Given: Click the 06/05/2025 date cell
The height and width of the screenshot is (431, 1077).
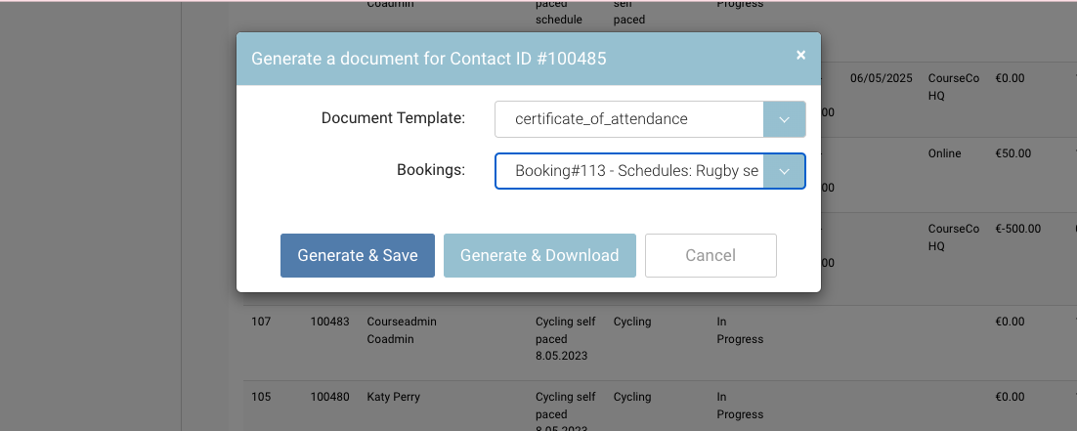Looking at the screenshot, I should click(x=881, y=78).
